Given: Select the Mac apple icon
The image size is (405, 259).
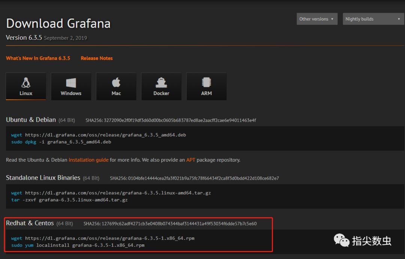Looking at the screenshot, I should coord(116,82).
